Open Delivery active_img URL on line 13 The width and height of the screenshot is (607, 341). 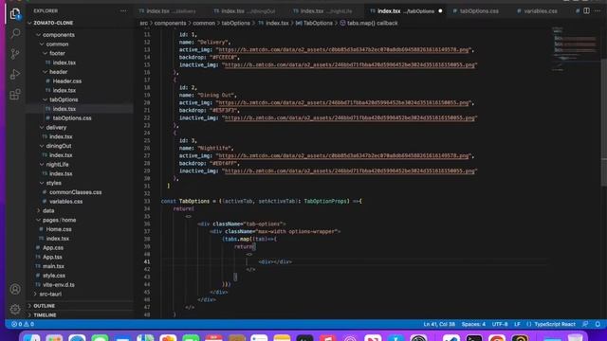[343, 50]
